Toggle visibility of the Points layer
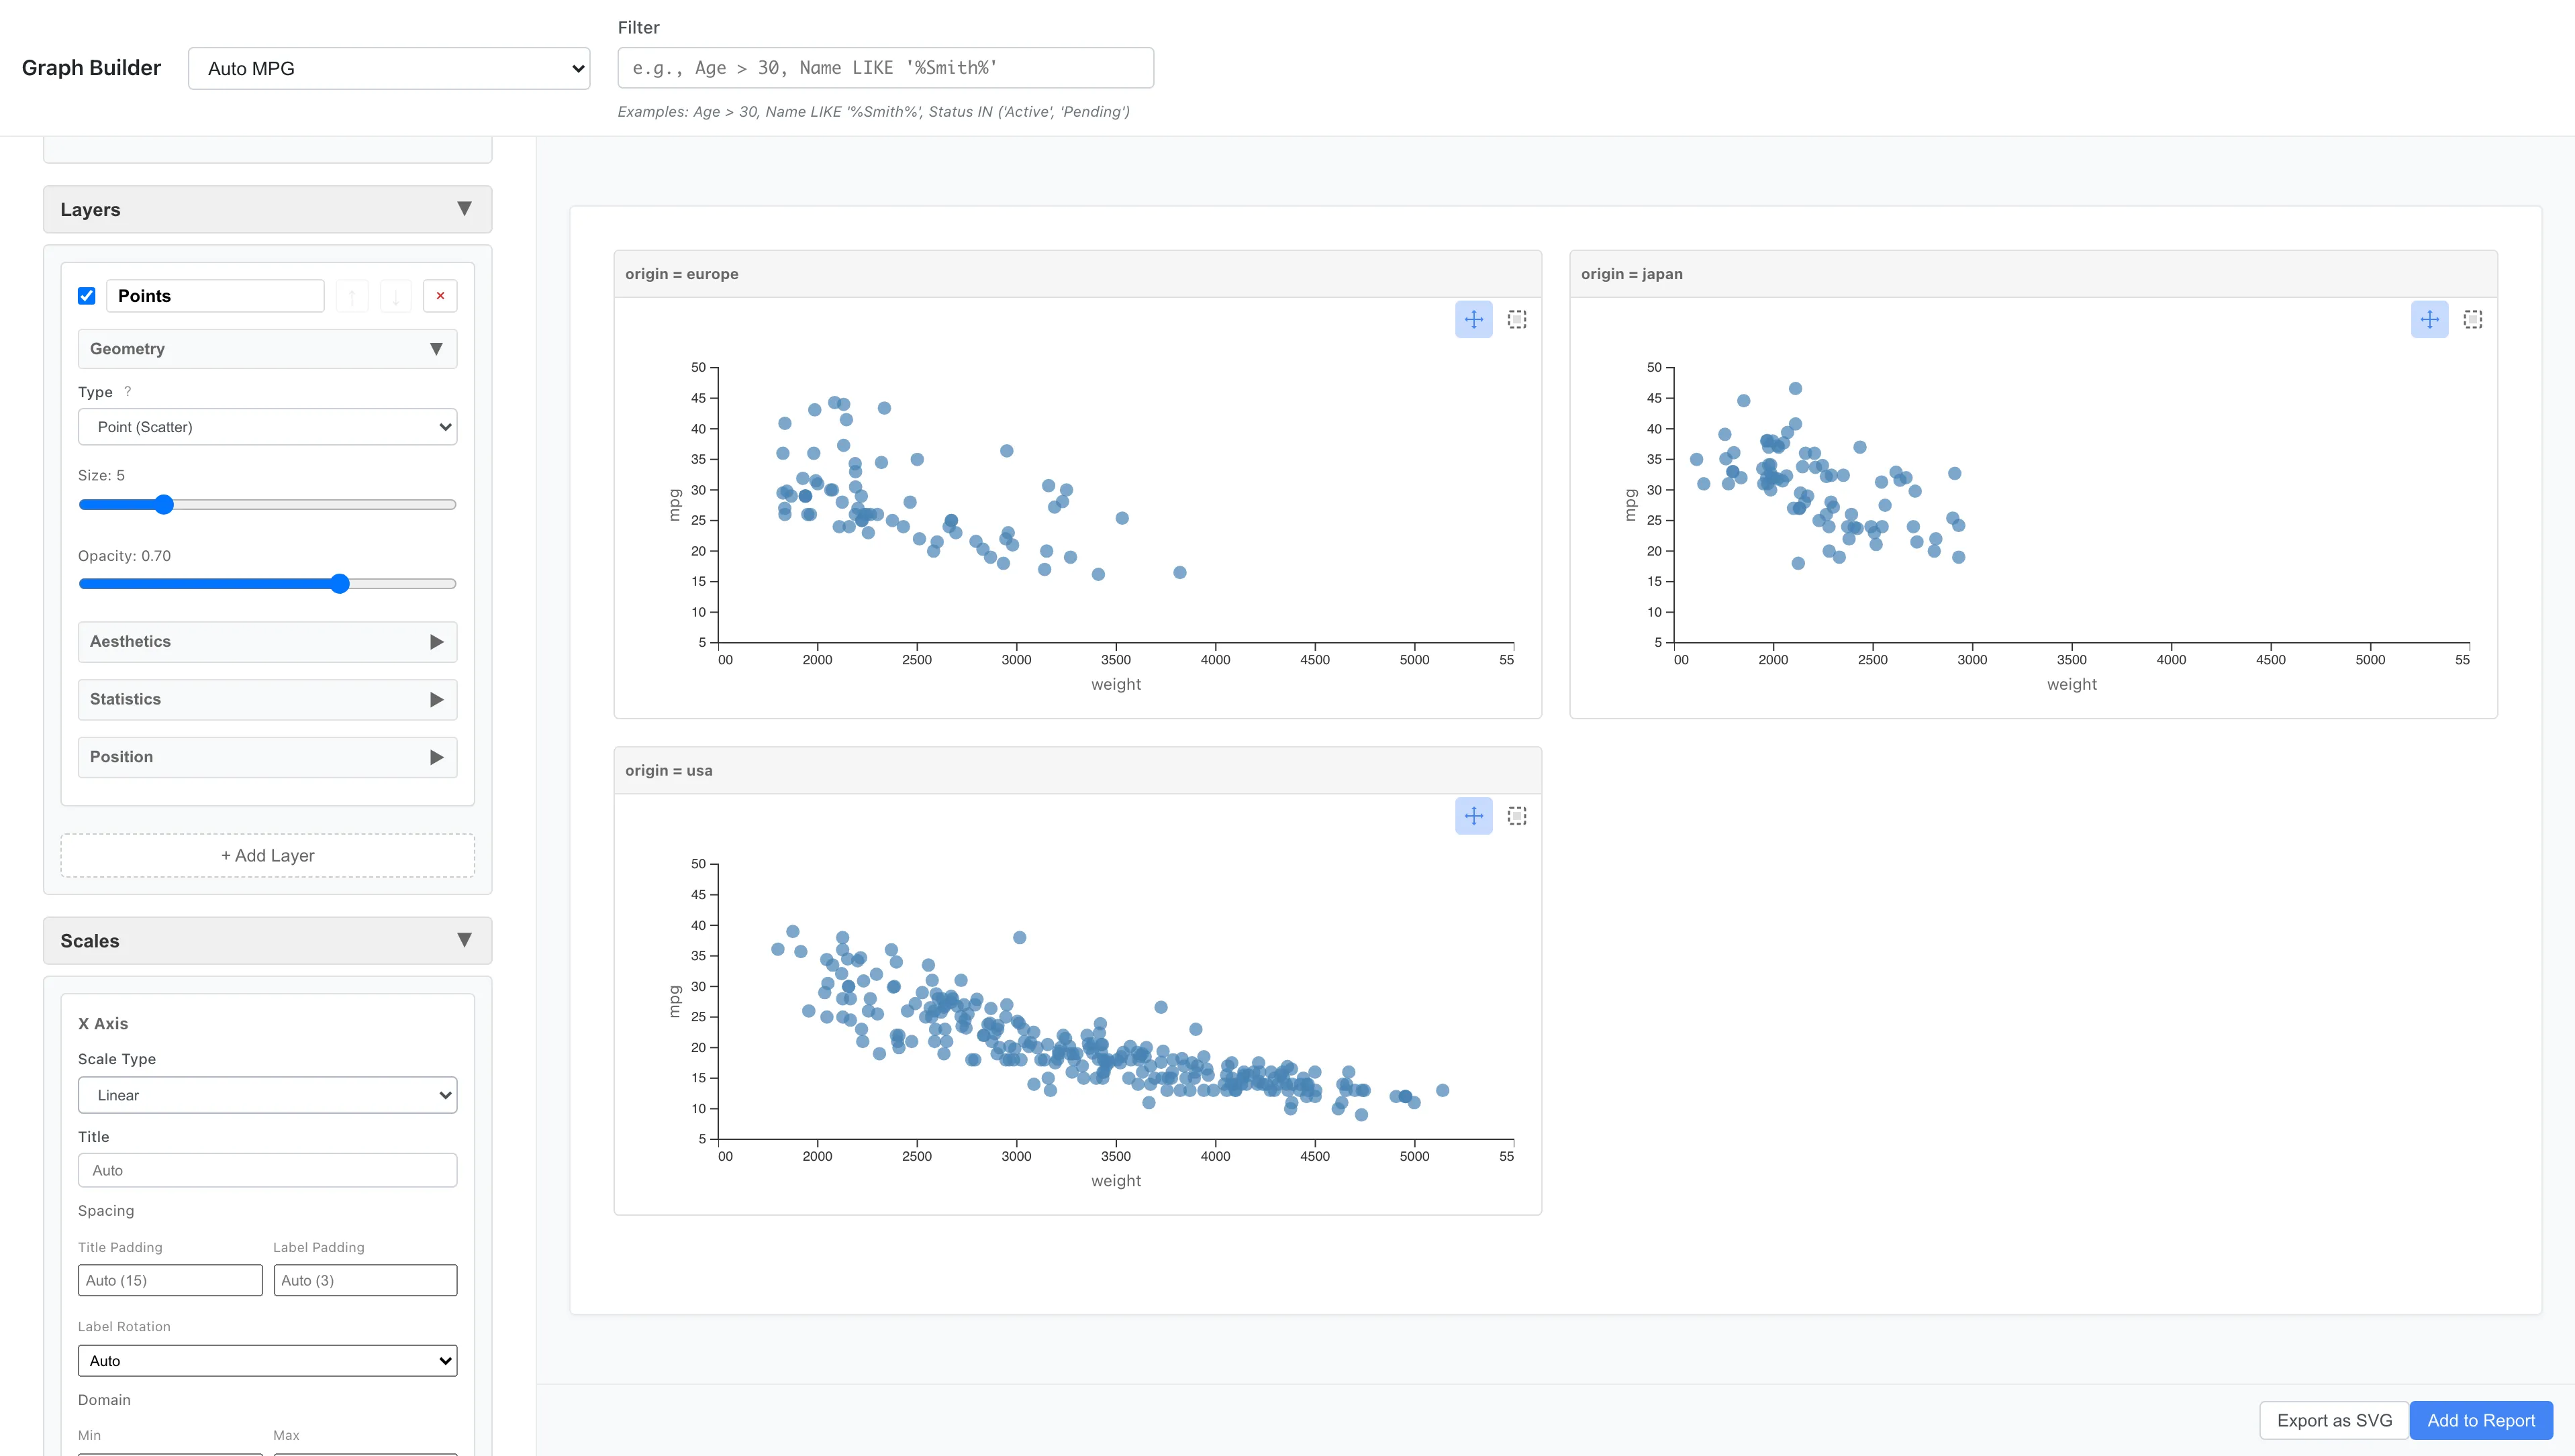The height and width of the screenshot is (1456, 2575). (x=87, y=295)
